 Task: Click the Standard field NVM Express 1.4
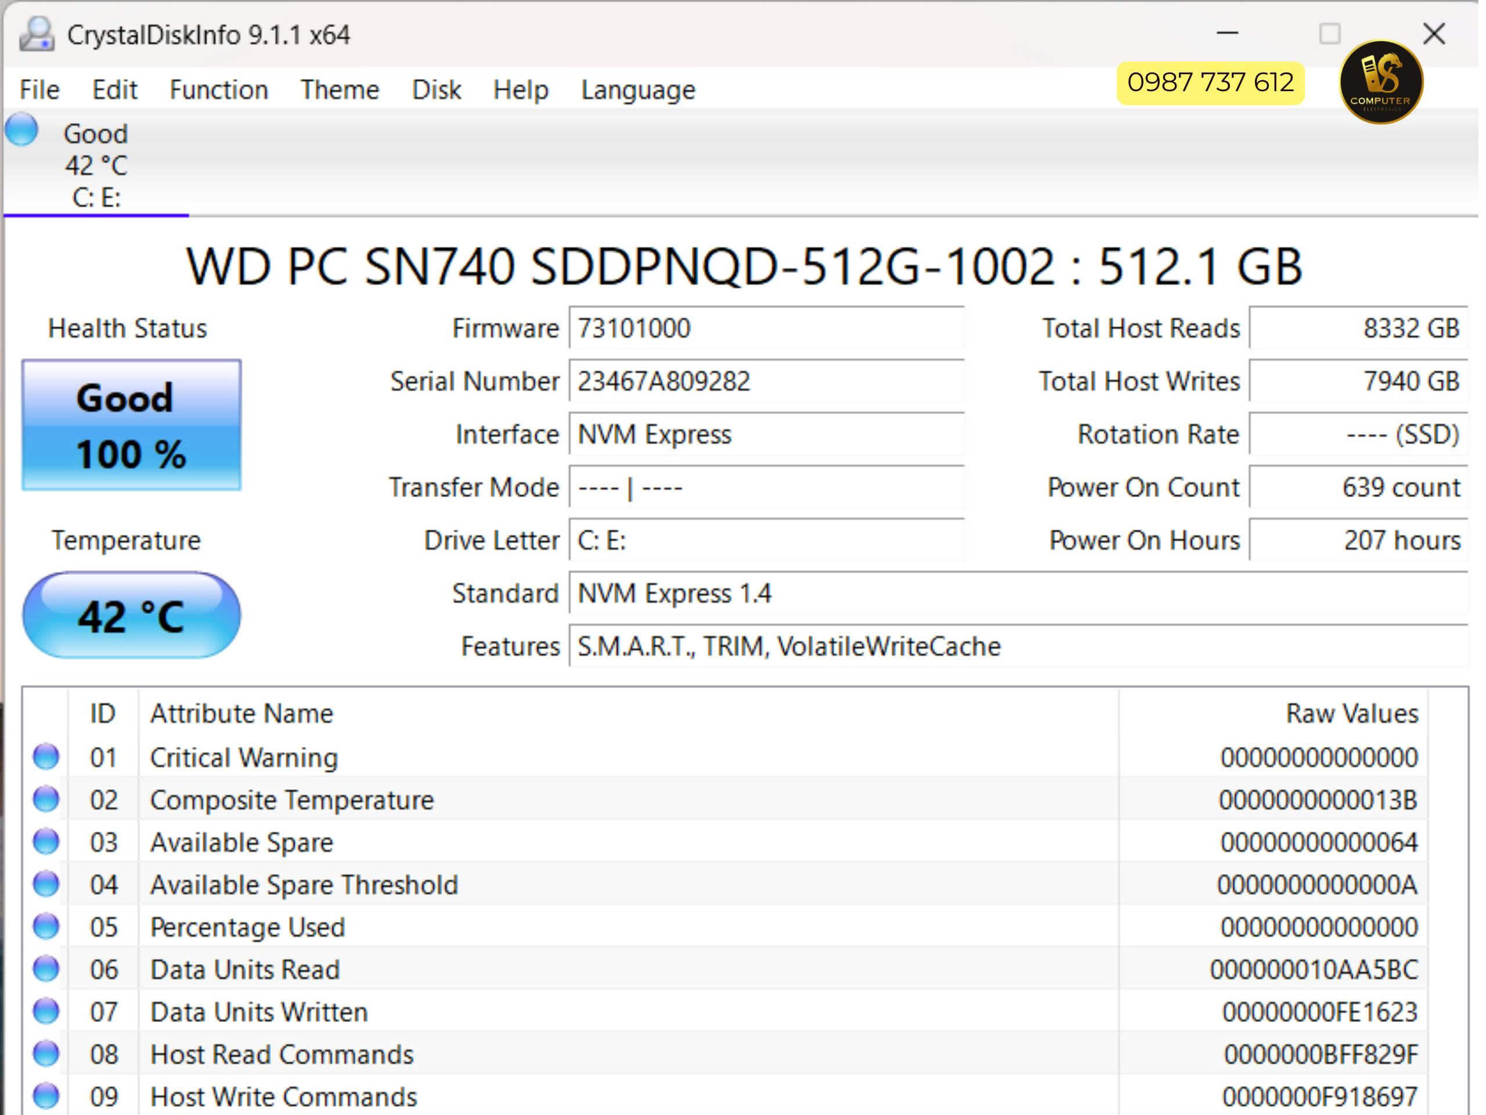click(x=1018, y=594)
